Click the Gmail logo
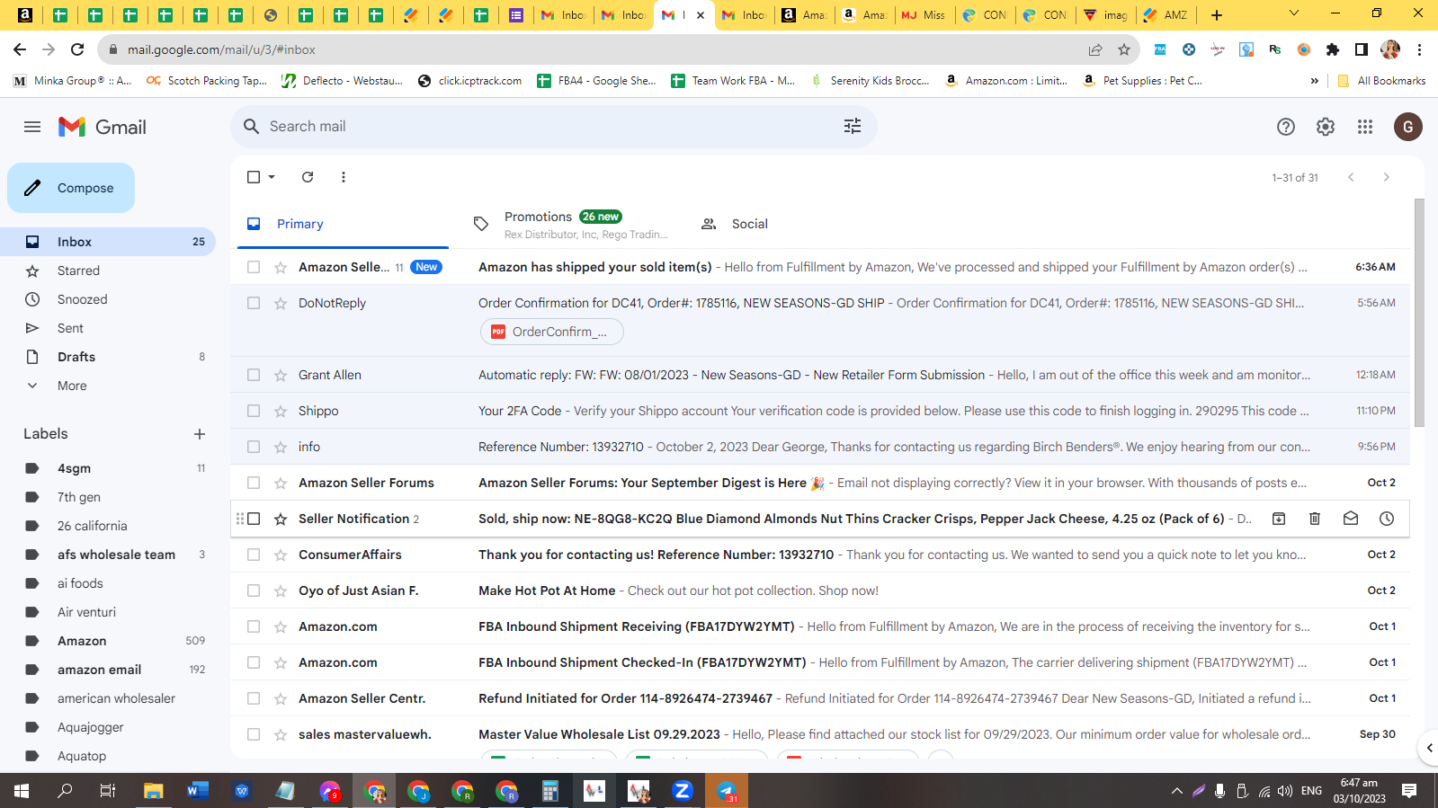The image size is (1438, 808). [103, 127]
